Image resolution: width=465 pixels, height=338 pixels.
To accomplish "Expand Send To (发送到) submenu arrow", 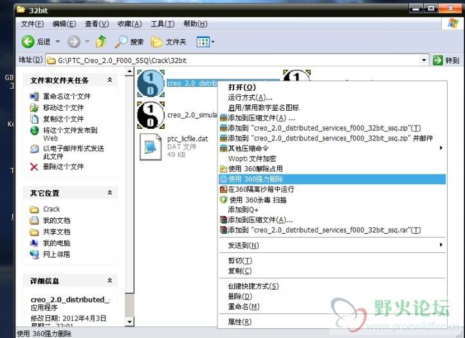I will (x=441, y=245).
